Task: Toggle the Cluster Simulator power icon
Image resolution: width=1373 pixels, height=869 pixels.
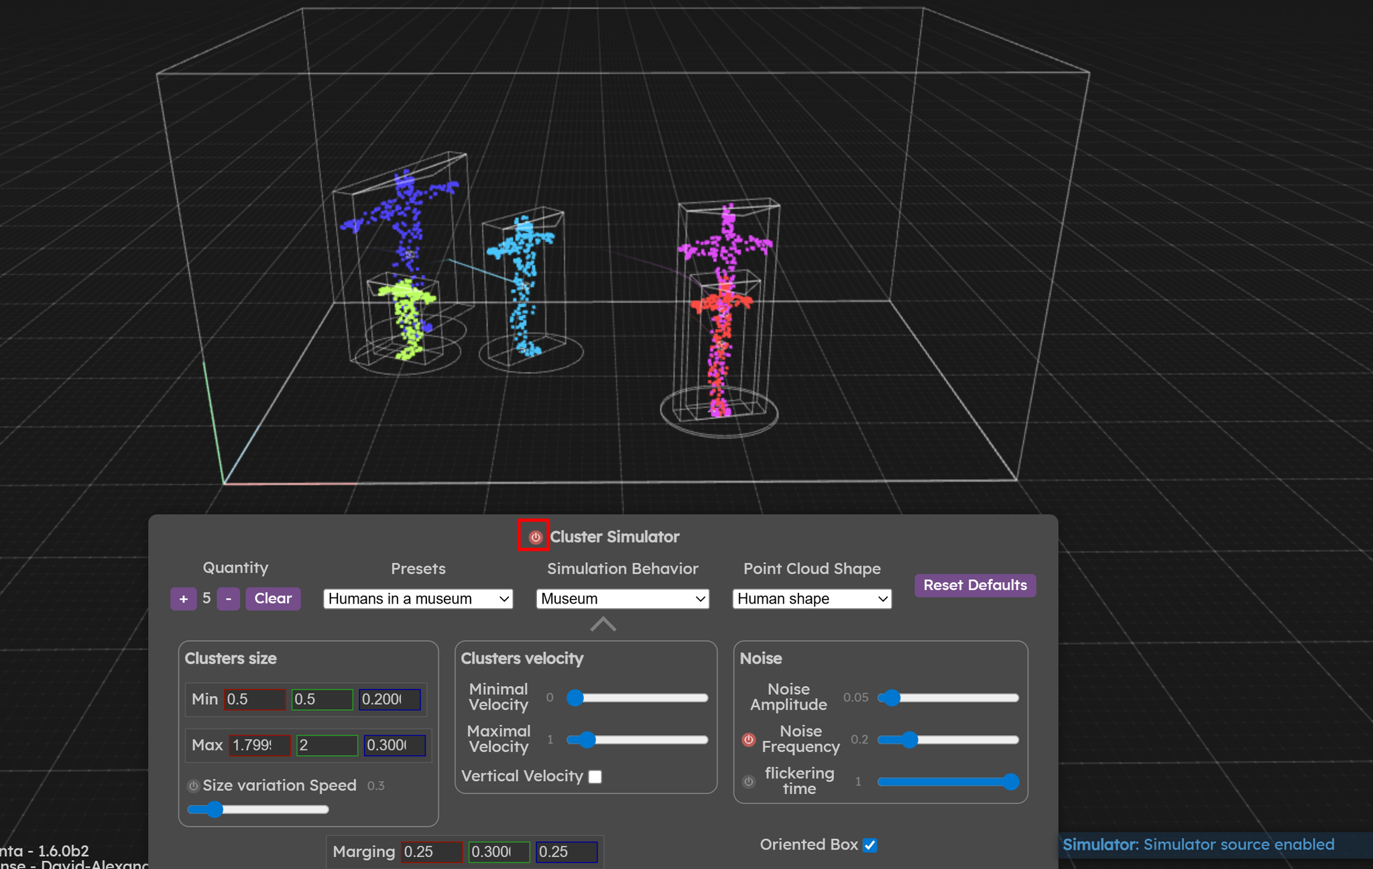Action: click(x=534, y=537)
